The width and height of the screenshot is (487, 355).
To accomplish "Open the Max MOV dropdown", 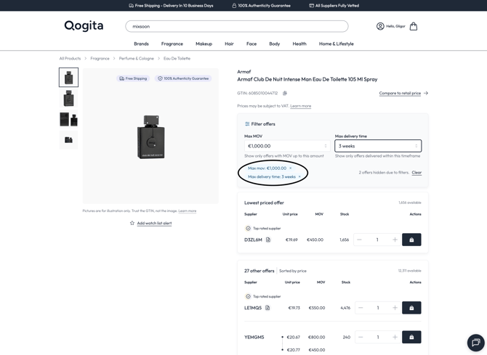I will (x=286, y=146).
